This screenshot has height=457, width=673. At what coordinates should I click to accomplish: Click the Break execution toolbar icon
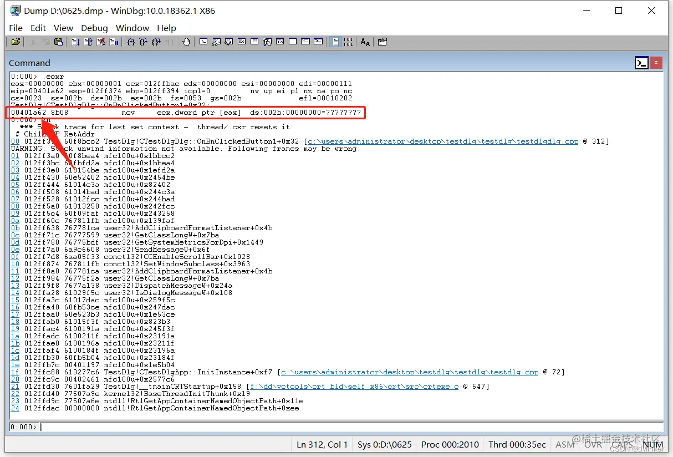pyautogui.click(x=114, y=42)
